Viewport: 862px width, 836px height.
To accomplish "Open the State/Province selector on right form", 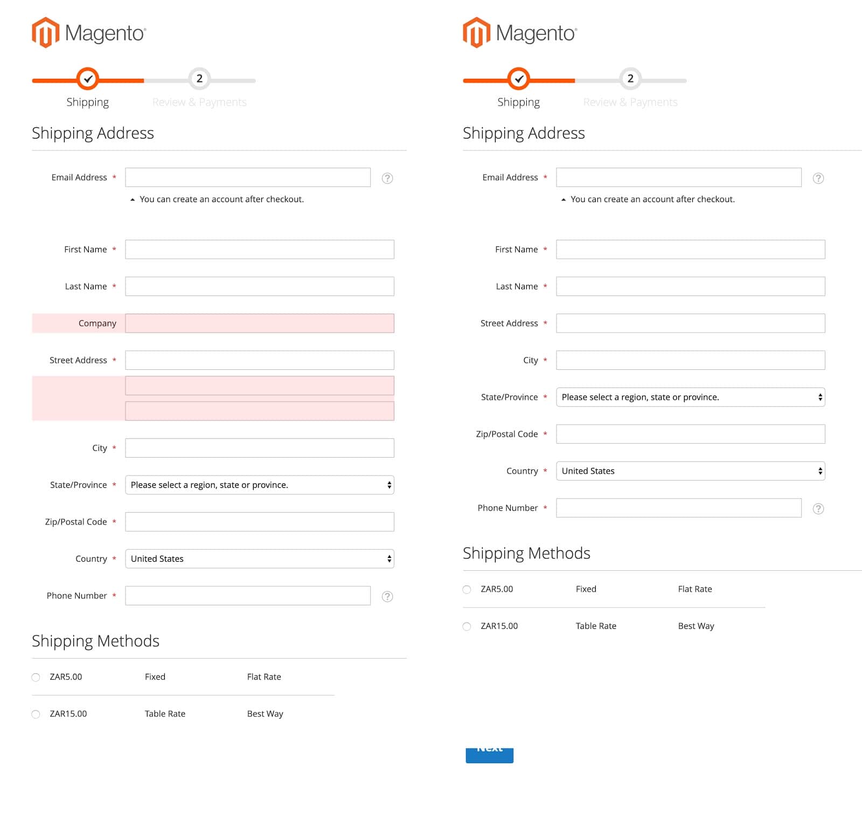I will pos(690,397).
